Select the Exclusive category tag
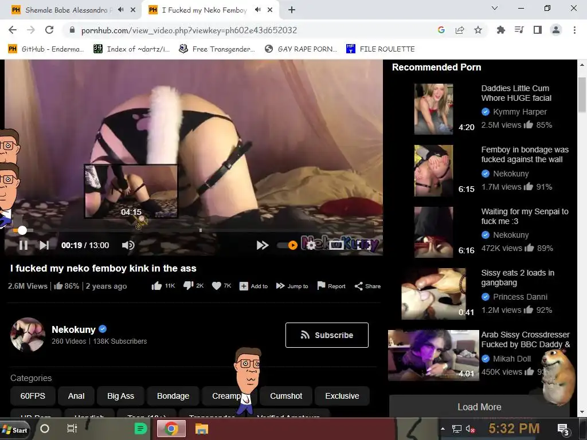This screenshot has width=587, height=440. click(342, 396)
